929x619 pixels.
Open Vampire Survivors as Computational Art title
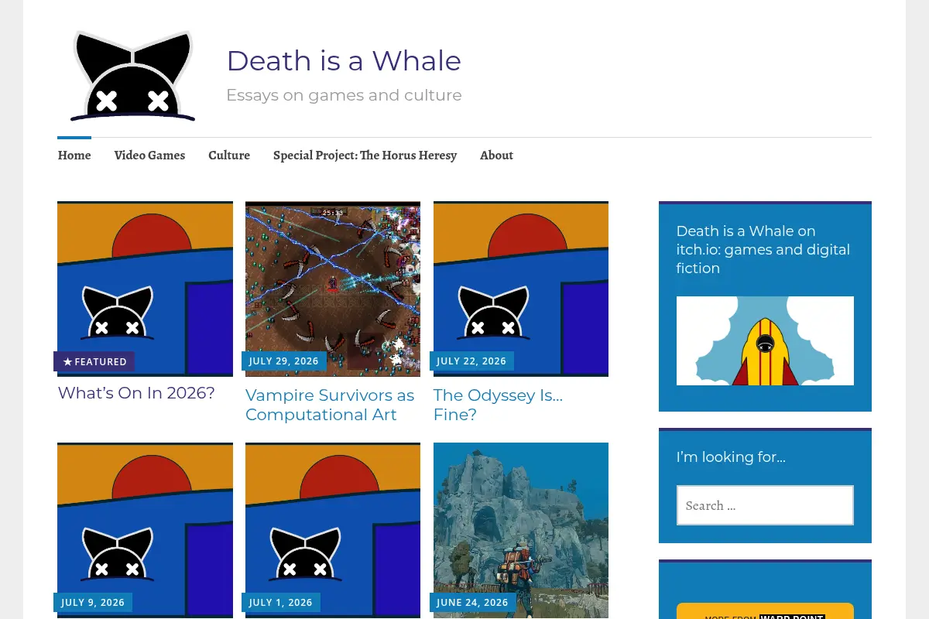pos(330,405)
